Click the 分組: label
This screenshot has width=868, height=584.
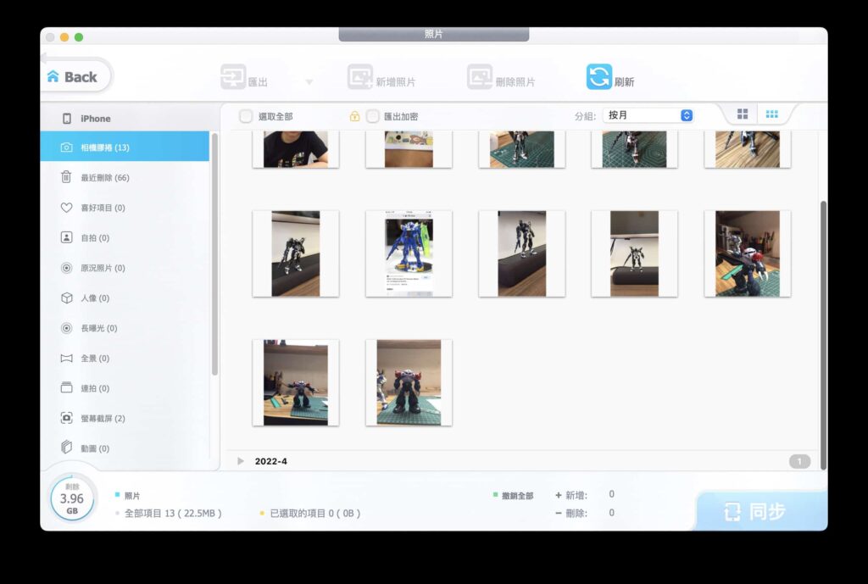click(585, 115)
